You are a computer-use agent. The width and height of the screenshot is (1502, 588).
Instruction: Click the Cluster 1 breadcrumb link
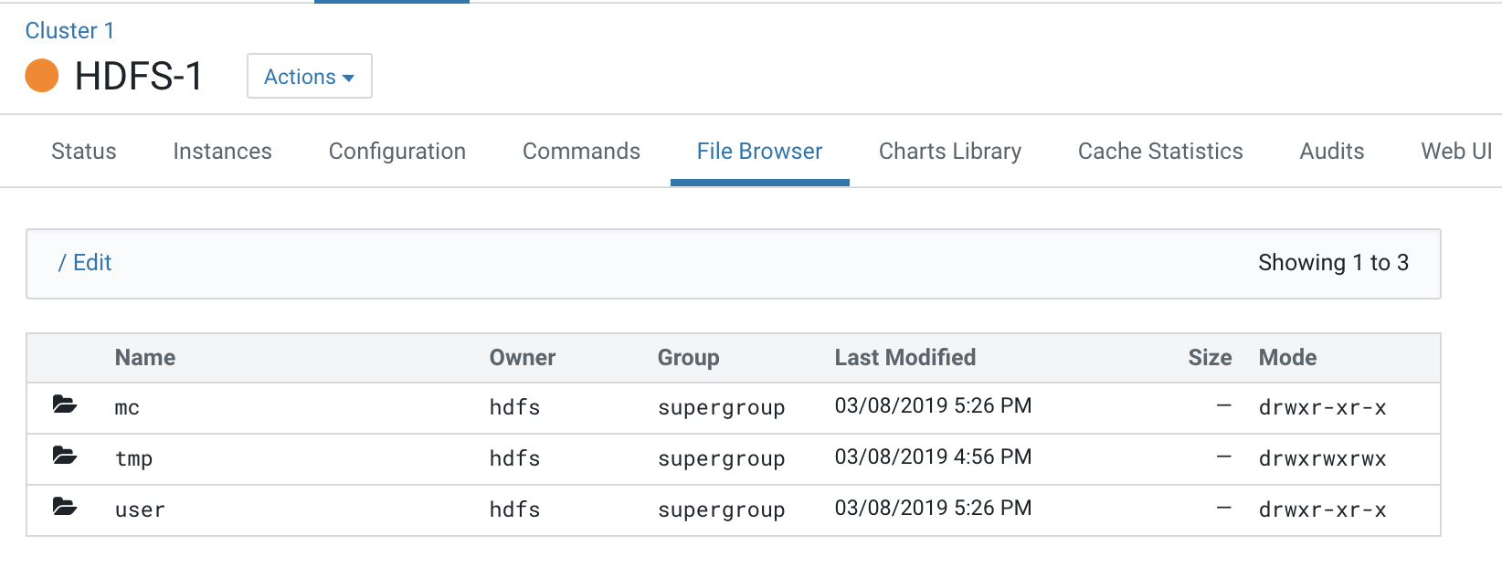click(69, 31)
